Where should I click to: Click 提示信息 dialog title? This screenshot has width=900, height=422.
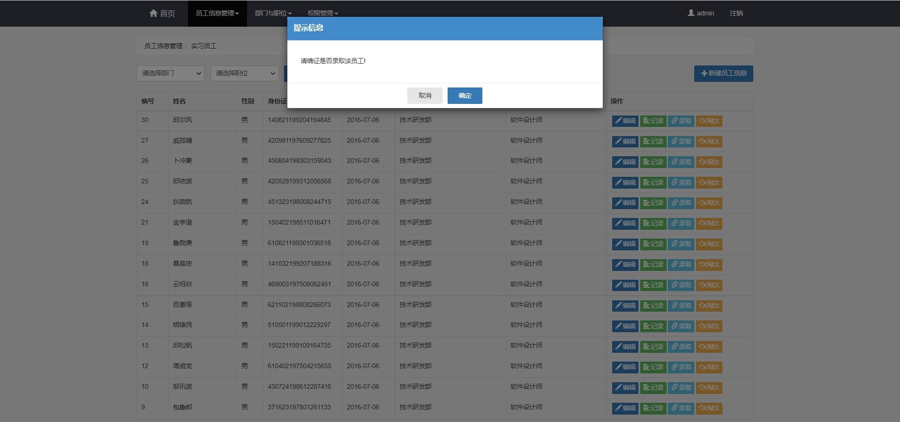(308, 28)
